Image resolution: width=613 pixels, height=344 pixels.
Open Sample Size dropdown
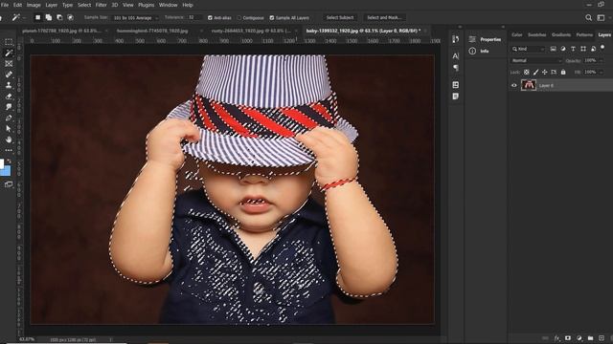(135, 18)
